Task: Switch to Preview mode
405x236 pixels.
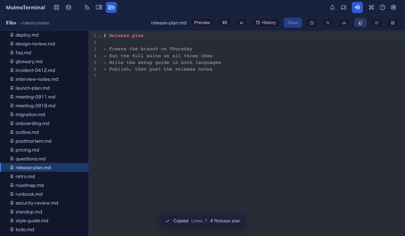Action: pyautogui.click(x=202, y=22)
